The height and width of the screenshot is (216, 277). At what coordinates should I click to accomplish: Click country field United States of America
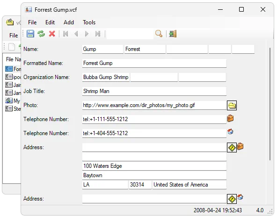(190, 185)
